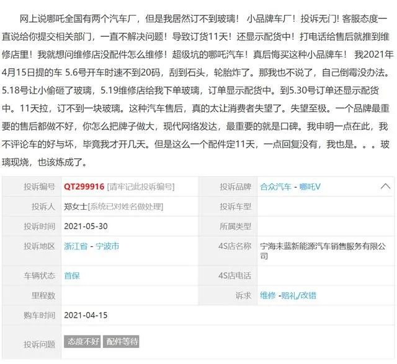Select the last line 璃现烧，也该炼成了
Viewport: 397px width, 364px height.
pyautogui.click(x=44, y=162)
